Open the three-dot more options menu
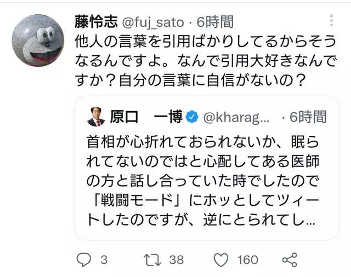The height and width of the screenshot is (277, 351). coord(331,22)
